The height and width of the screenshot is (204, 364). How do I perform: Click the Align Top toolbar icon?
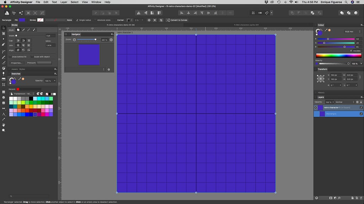tap(202, 13)
